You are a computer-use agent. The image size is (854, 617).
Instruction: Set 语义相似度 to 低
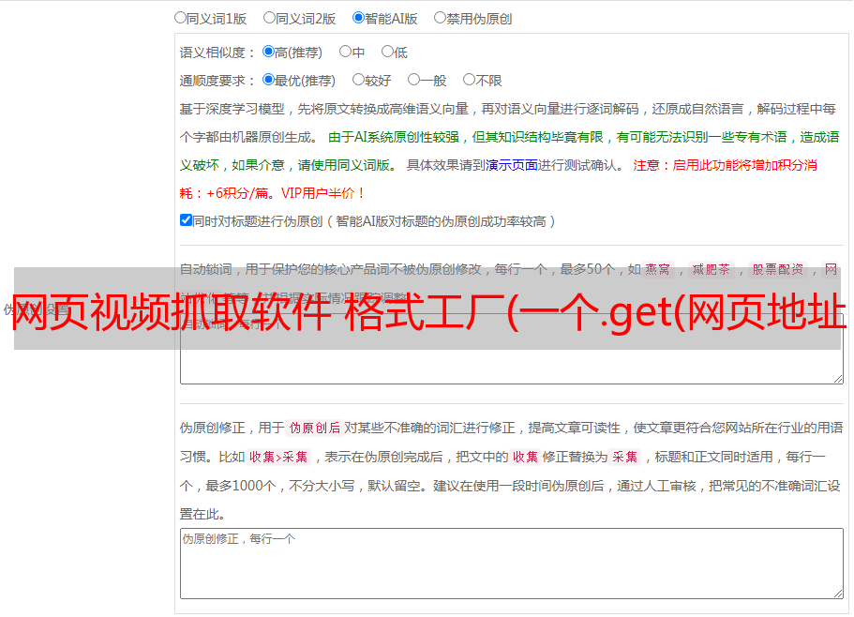tap(387, 52)
